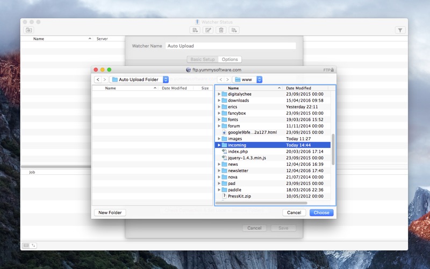Expand the fancybox folder
Viewport: 430px width, 269px height.
click(219, 113)
